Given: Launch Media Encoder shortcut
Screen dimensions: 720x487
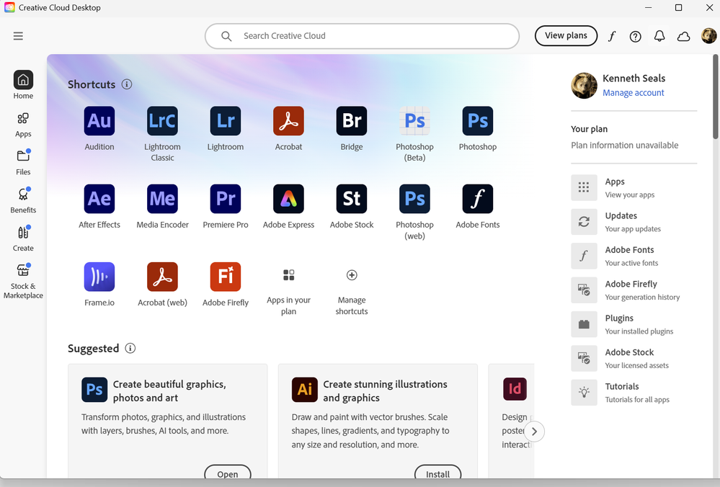Looking at the screenshot, I should 162,199.
